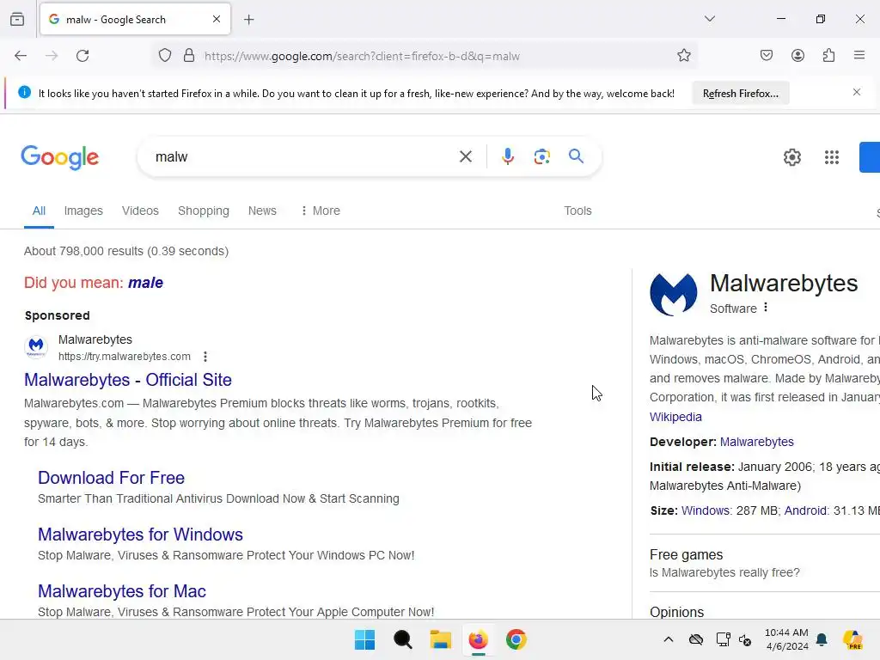Submit search with magnifier icon
Screen dimensions: 880x660
[x=576, y=156]
